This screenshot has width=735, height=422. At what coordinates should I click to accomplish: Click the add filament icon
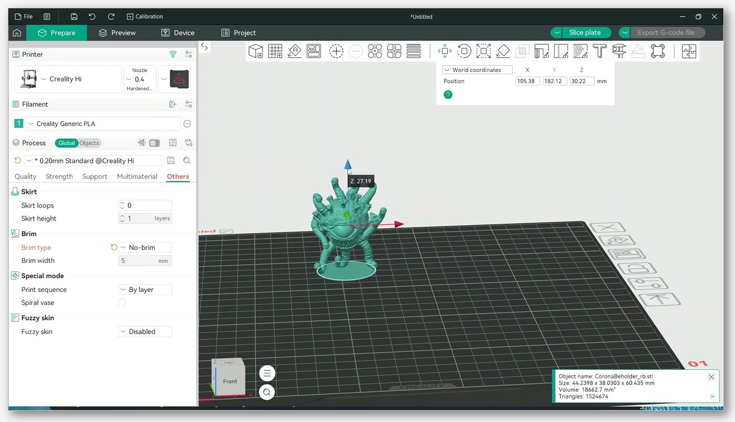173,104
